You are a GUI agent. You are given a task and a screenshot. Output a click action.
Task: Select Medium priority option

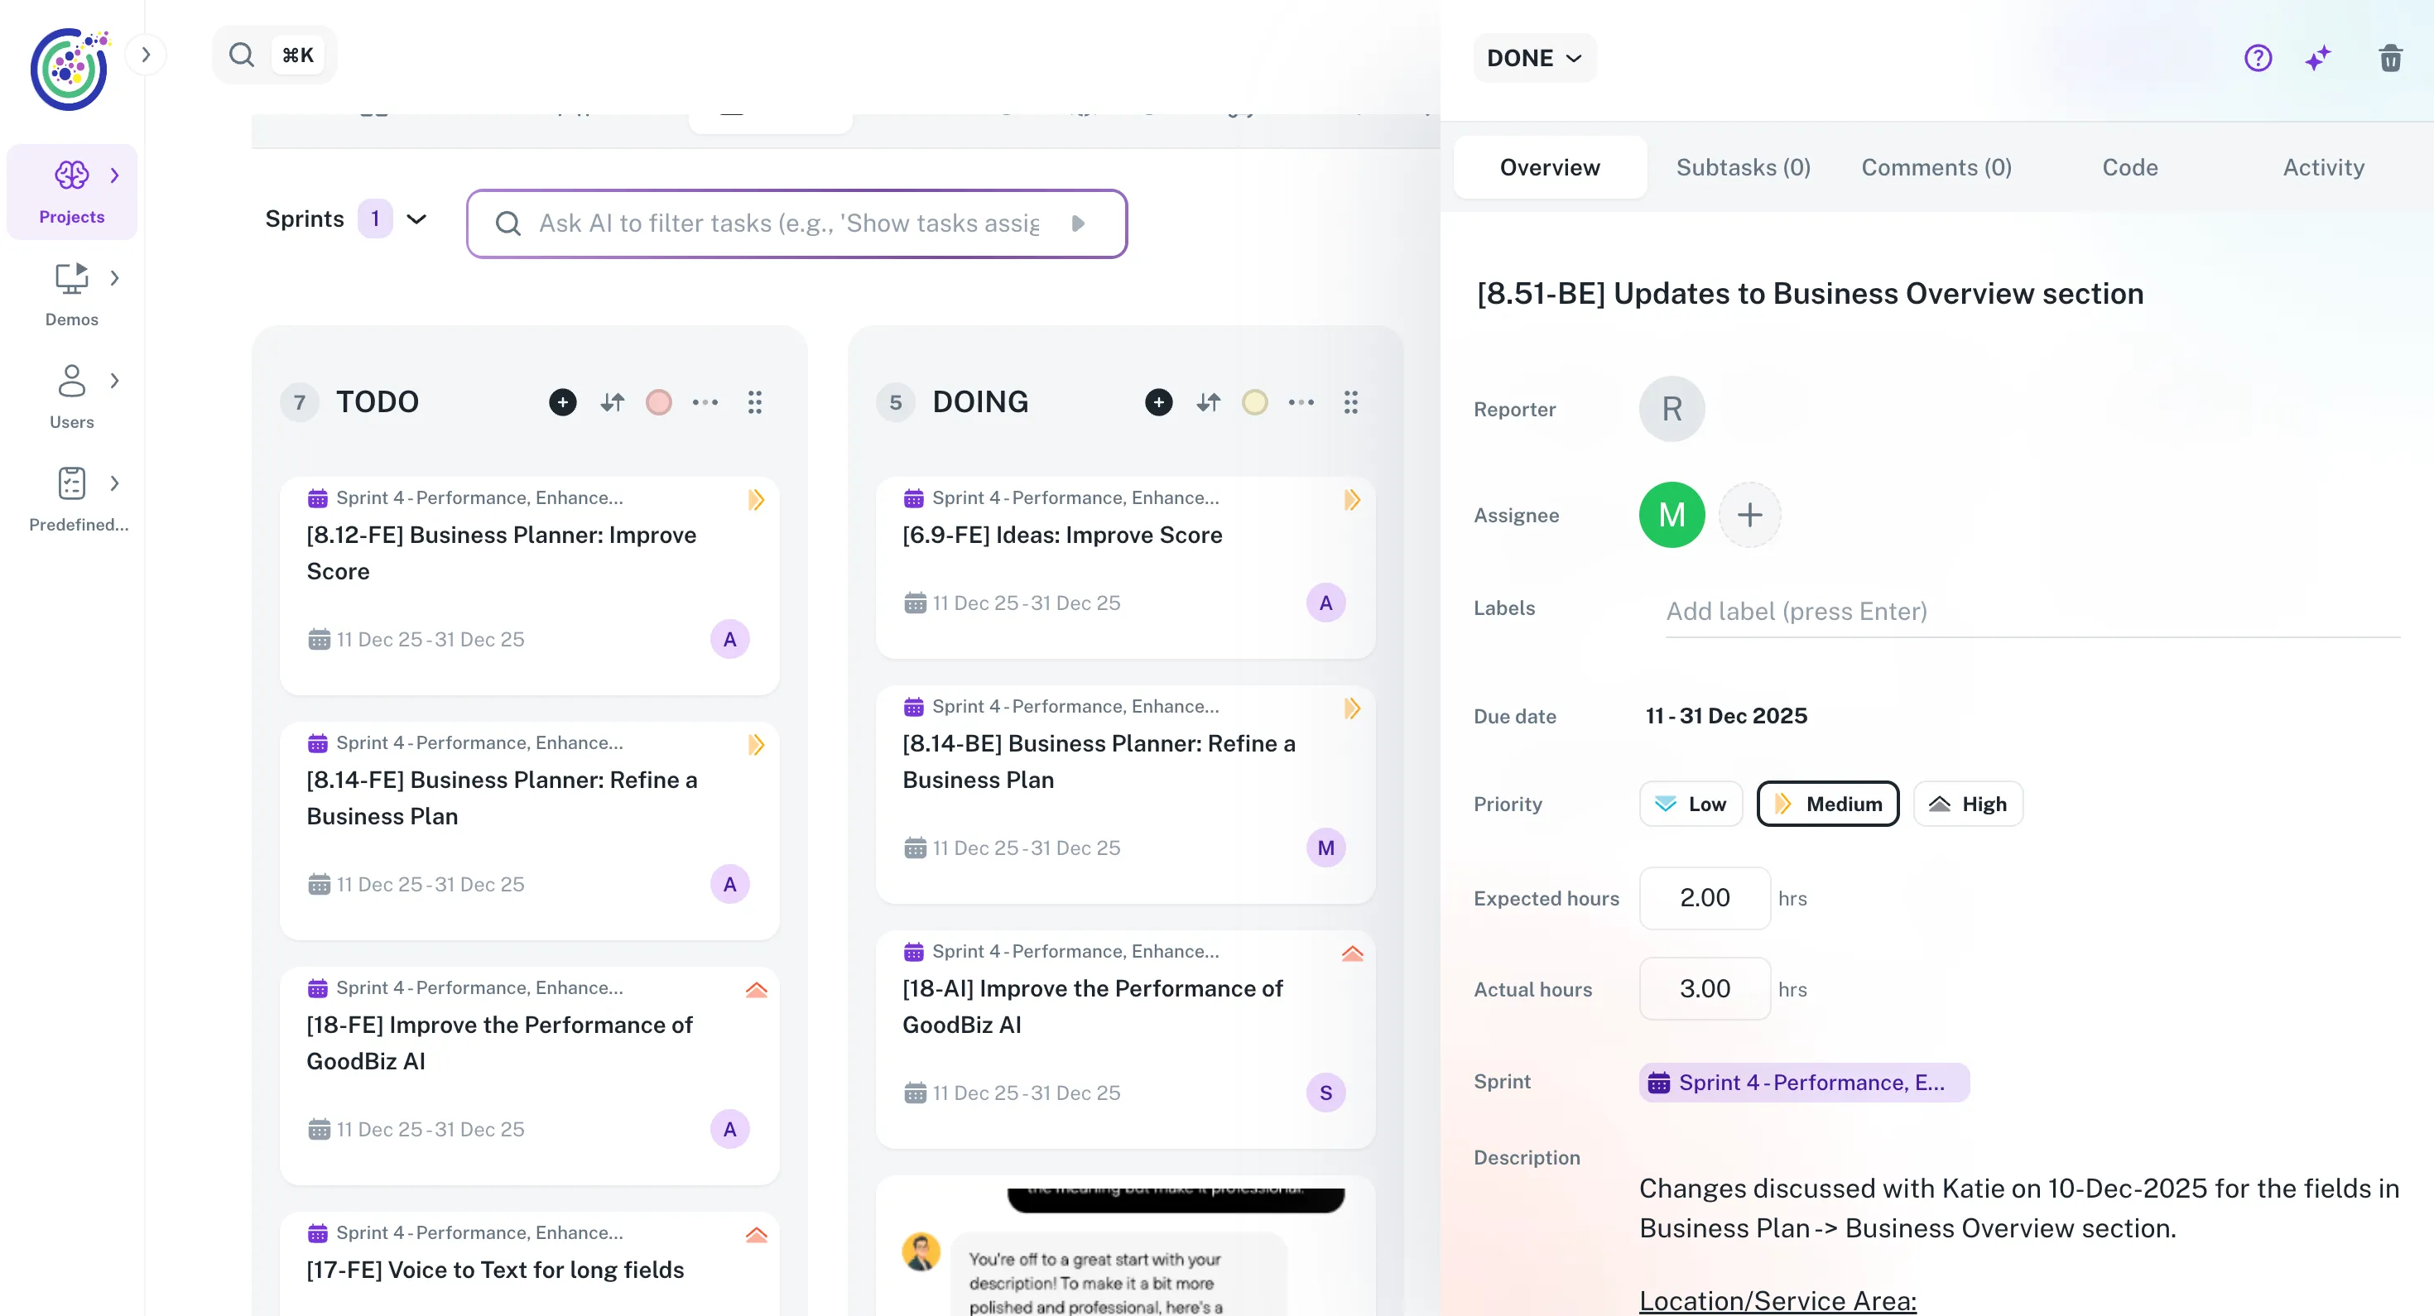(1827, 804)
